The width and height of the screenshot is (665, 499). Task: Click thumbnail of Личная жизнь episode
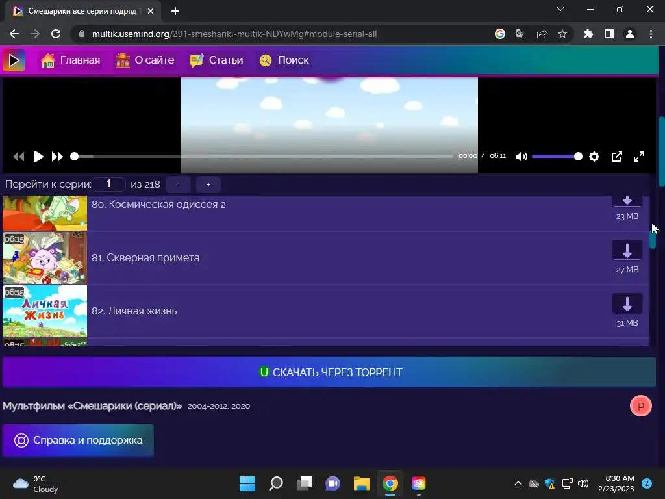tap(45, 311)
